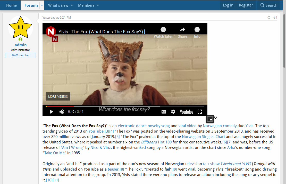
Task: Open the electronic dance link
Action: point(132,126)
